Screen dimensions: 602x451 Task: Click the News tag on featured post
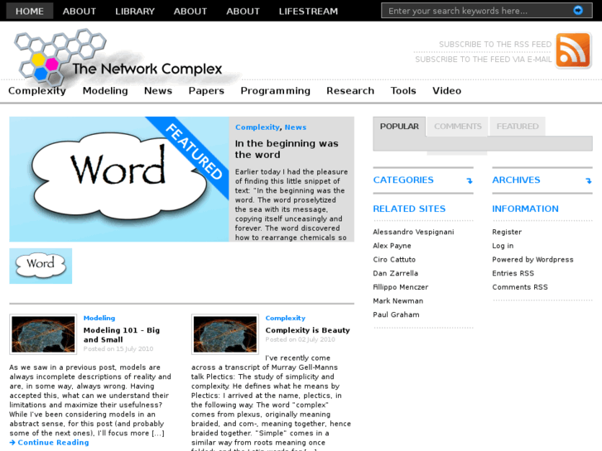click(296, 127)
